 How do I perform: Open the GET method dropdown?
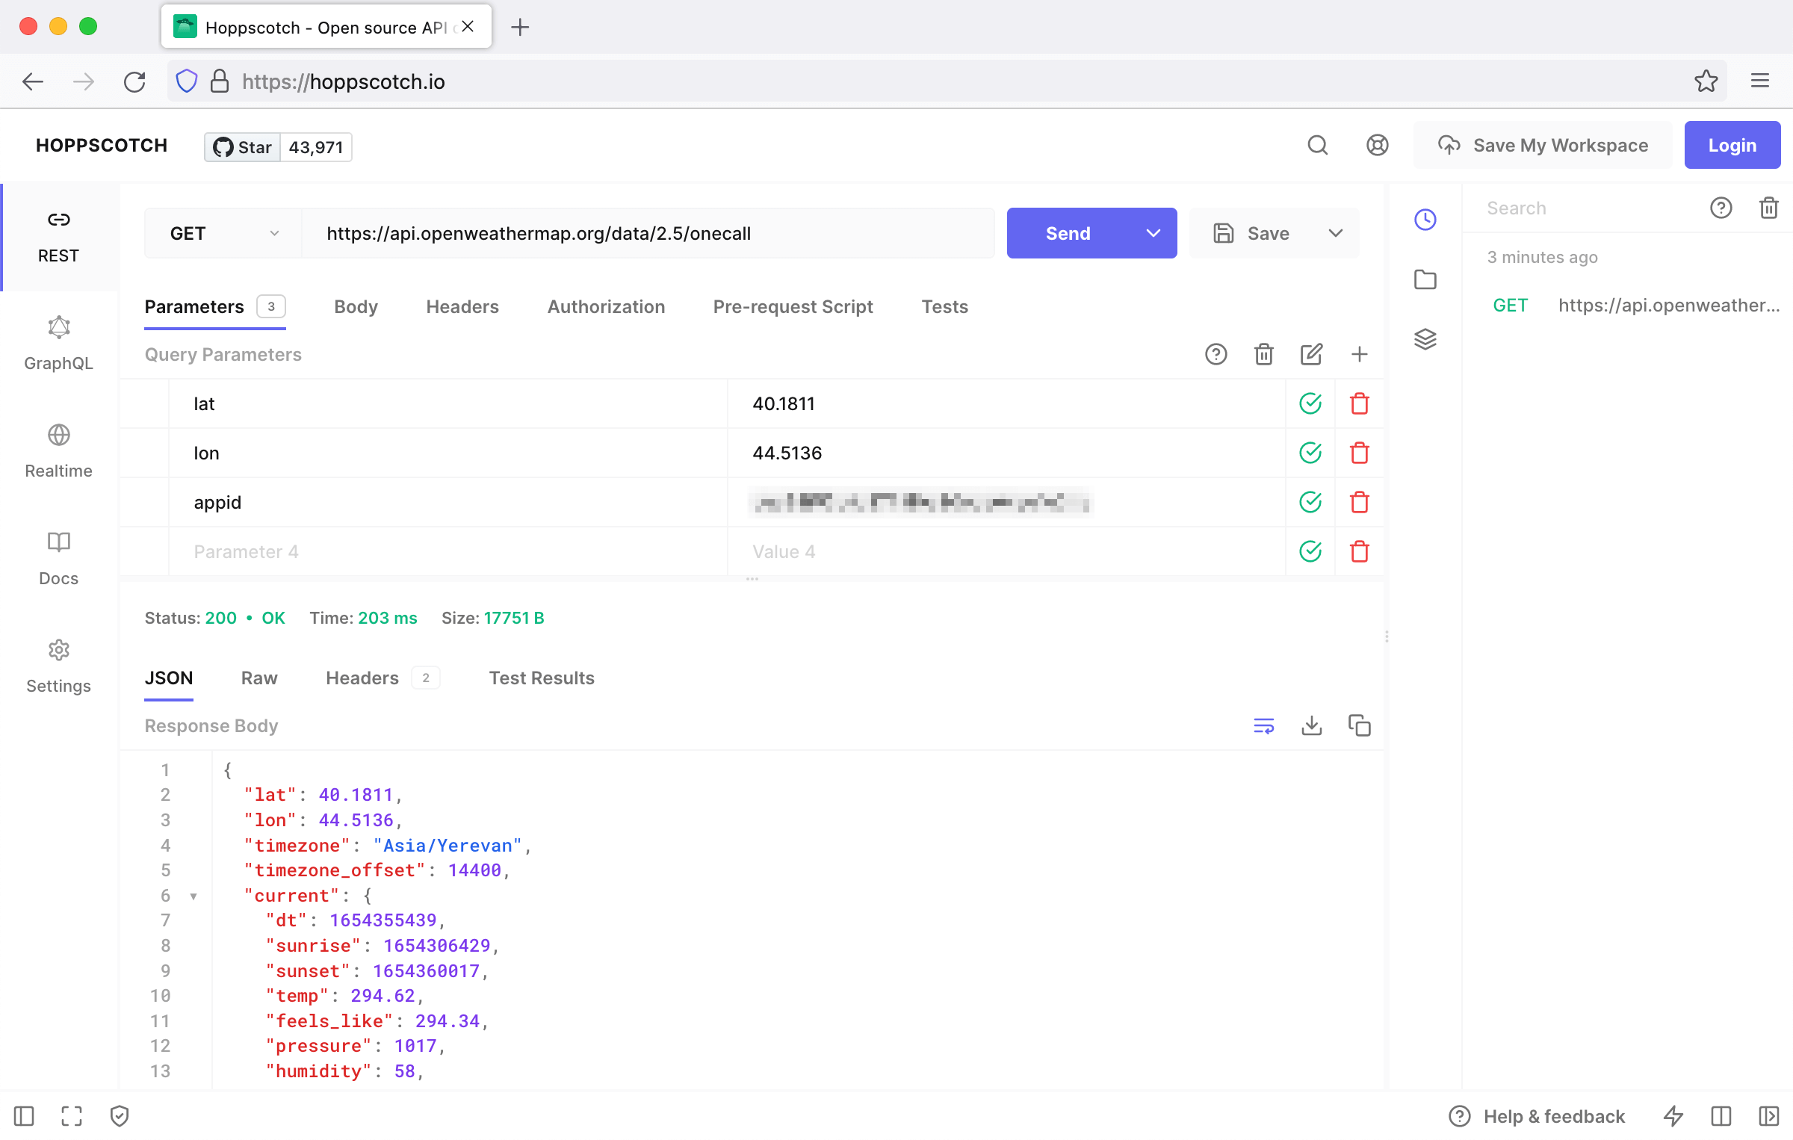point(223,233)
